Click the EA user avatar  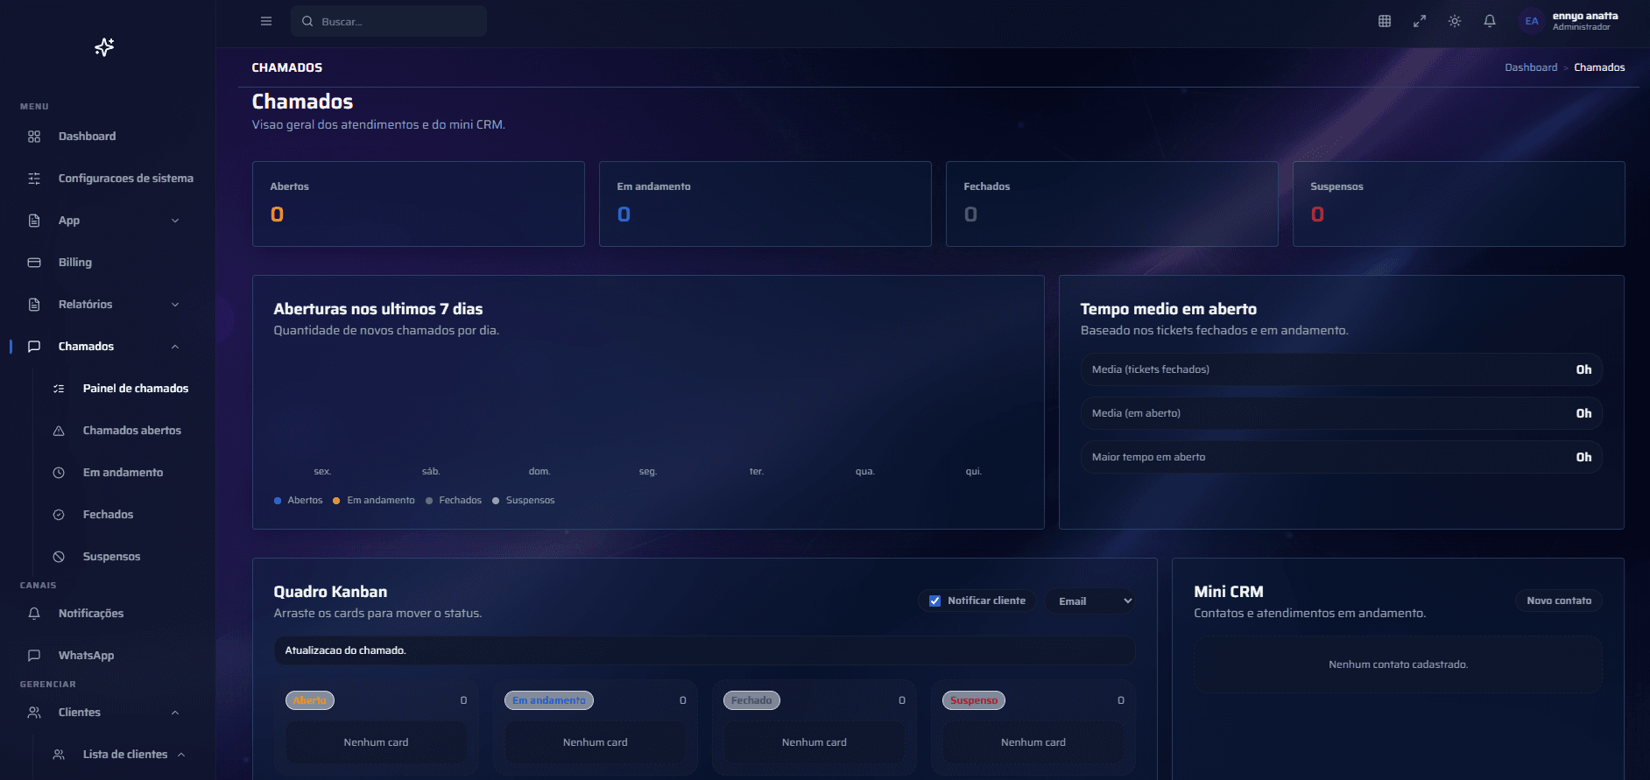tap(1532, 21)
